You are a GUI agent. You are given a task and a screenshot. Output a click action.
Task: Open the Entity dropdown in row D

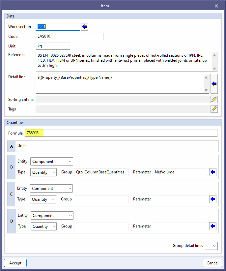coord(52,216)
